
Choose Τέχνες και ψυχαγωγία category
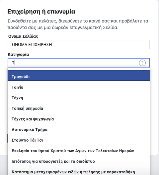[x=79, y=119]
